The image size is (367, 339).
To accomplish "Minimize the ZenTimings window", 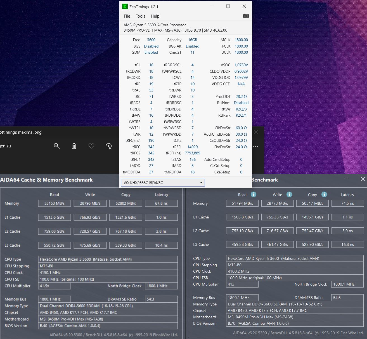I will 212,6.
